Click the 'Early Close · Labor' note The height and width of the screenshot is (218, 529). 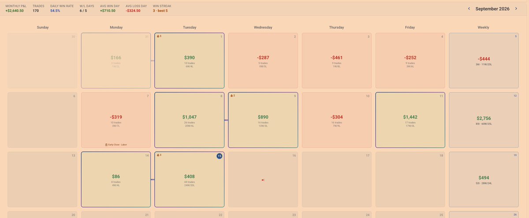(118, 144)
